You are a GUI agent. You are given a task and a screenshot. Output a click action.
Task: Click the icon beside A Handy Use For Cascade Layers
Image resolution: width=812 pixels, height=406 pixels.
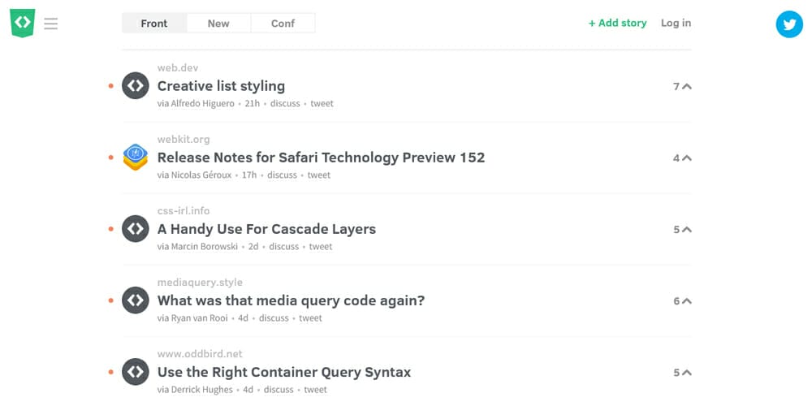click(135, 228)
